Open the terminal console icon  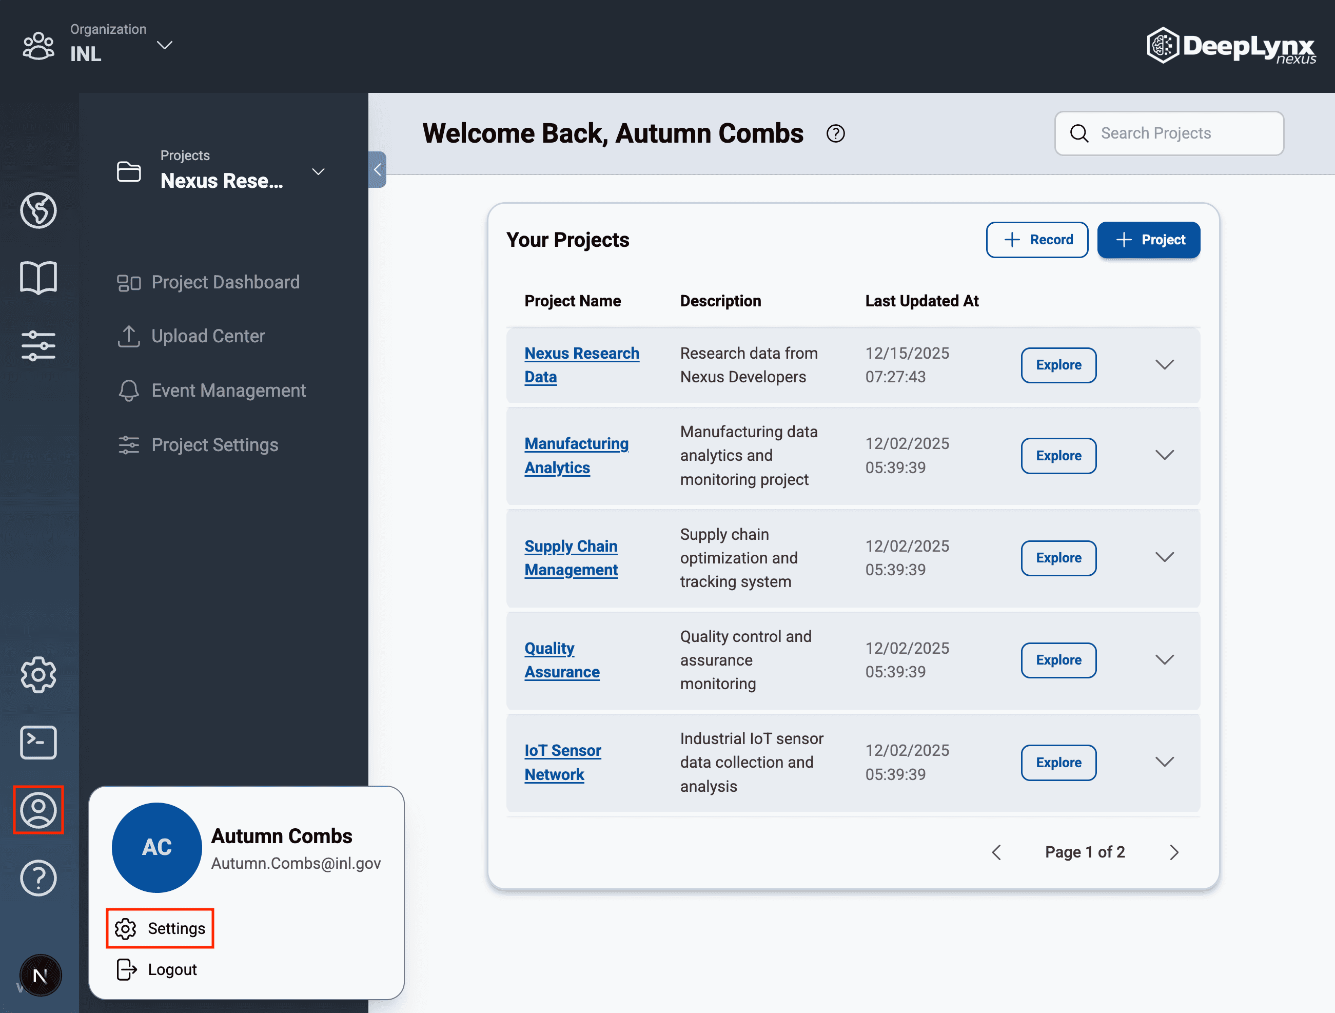[38, 742]
